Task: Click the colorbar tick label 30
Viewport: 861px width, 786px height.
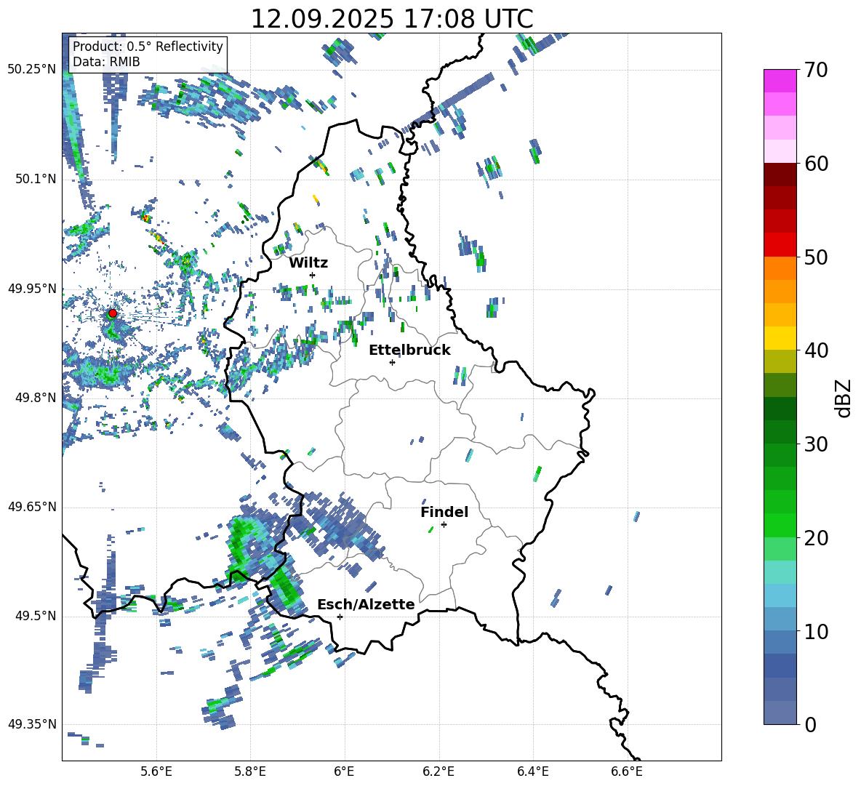Action: pos(816,444)
